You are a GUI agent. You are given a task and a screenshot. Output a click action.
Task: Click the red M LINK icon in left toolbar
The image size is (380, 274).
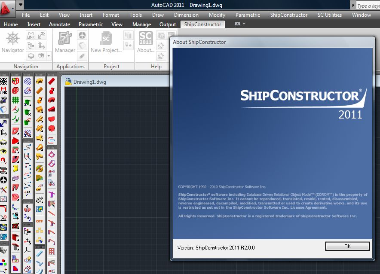[3, 91]
